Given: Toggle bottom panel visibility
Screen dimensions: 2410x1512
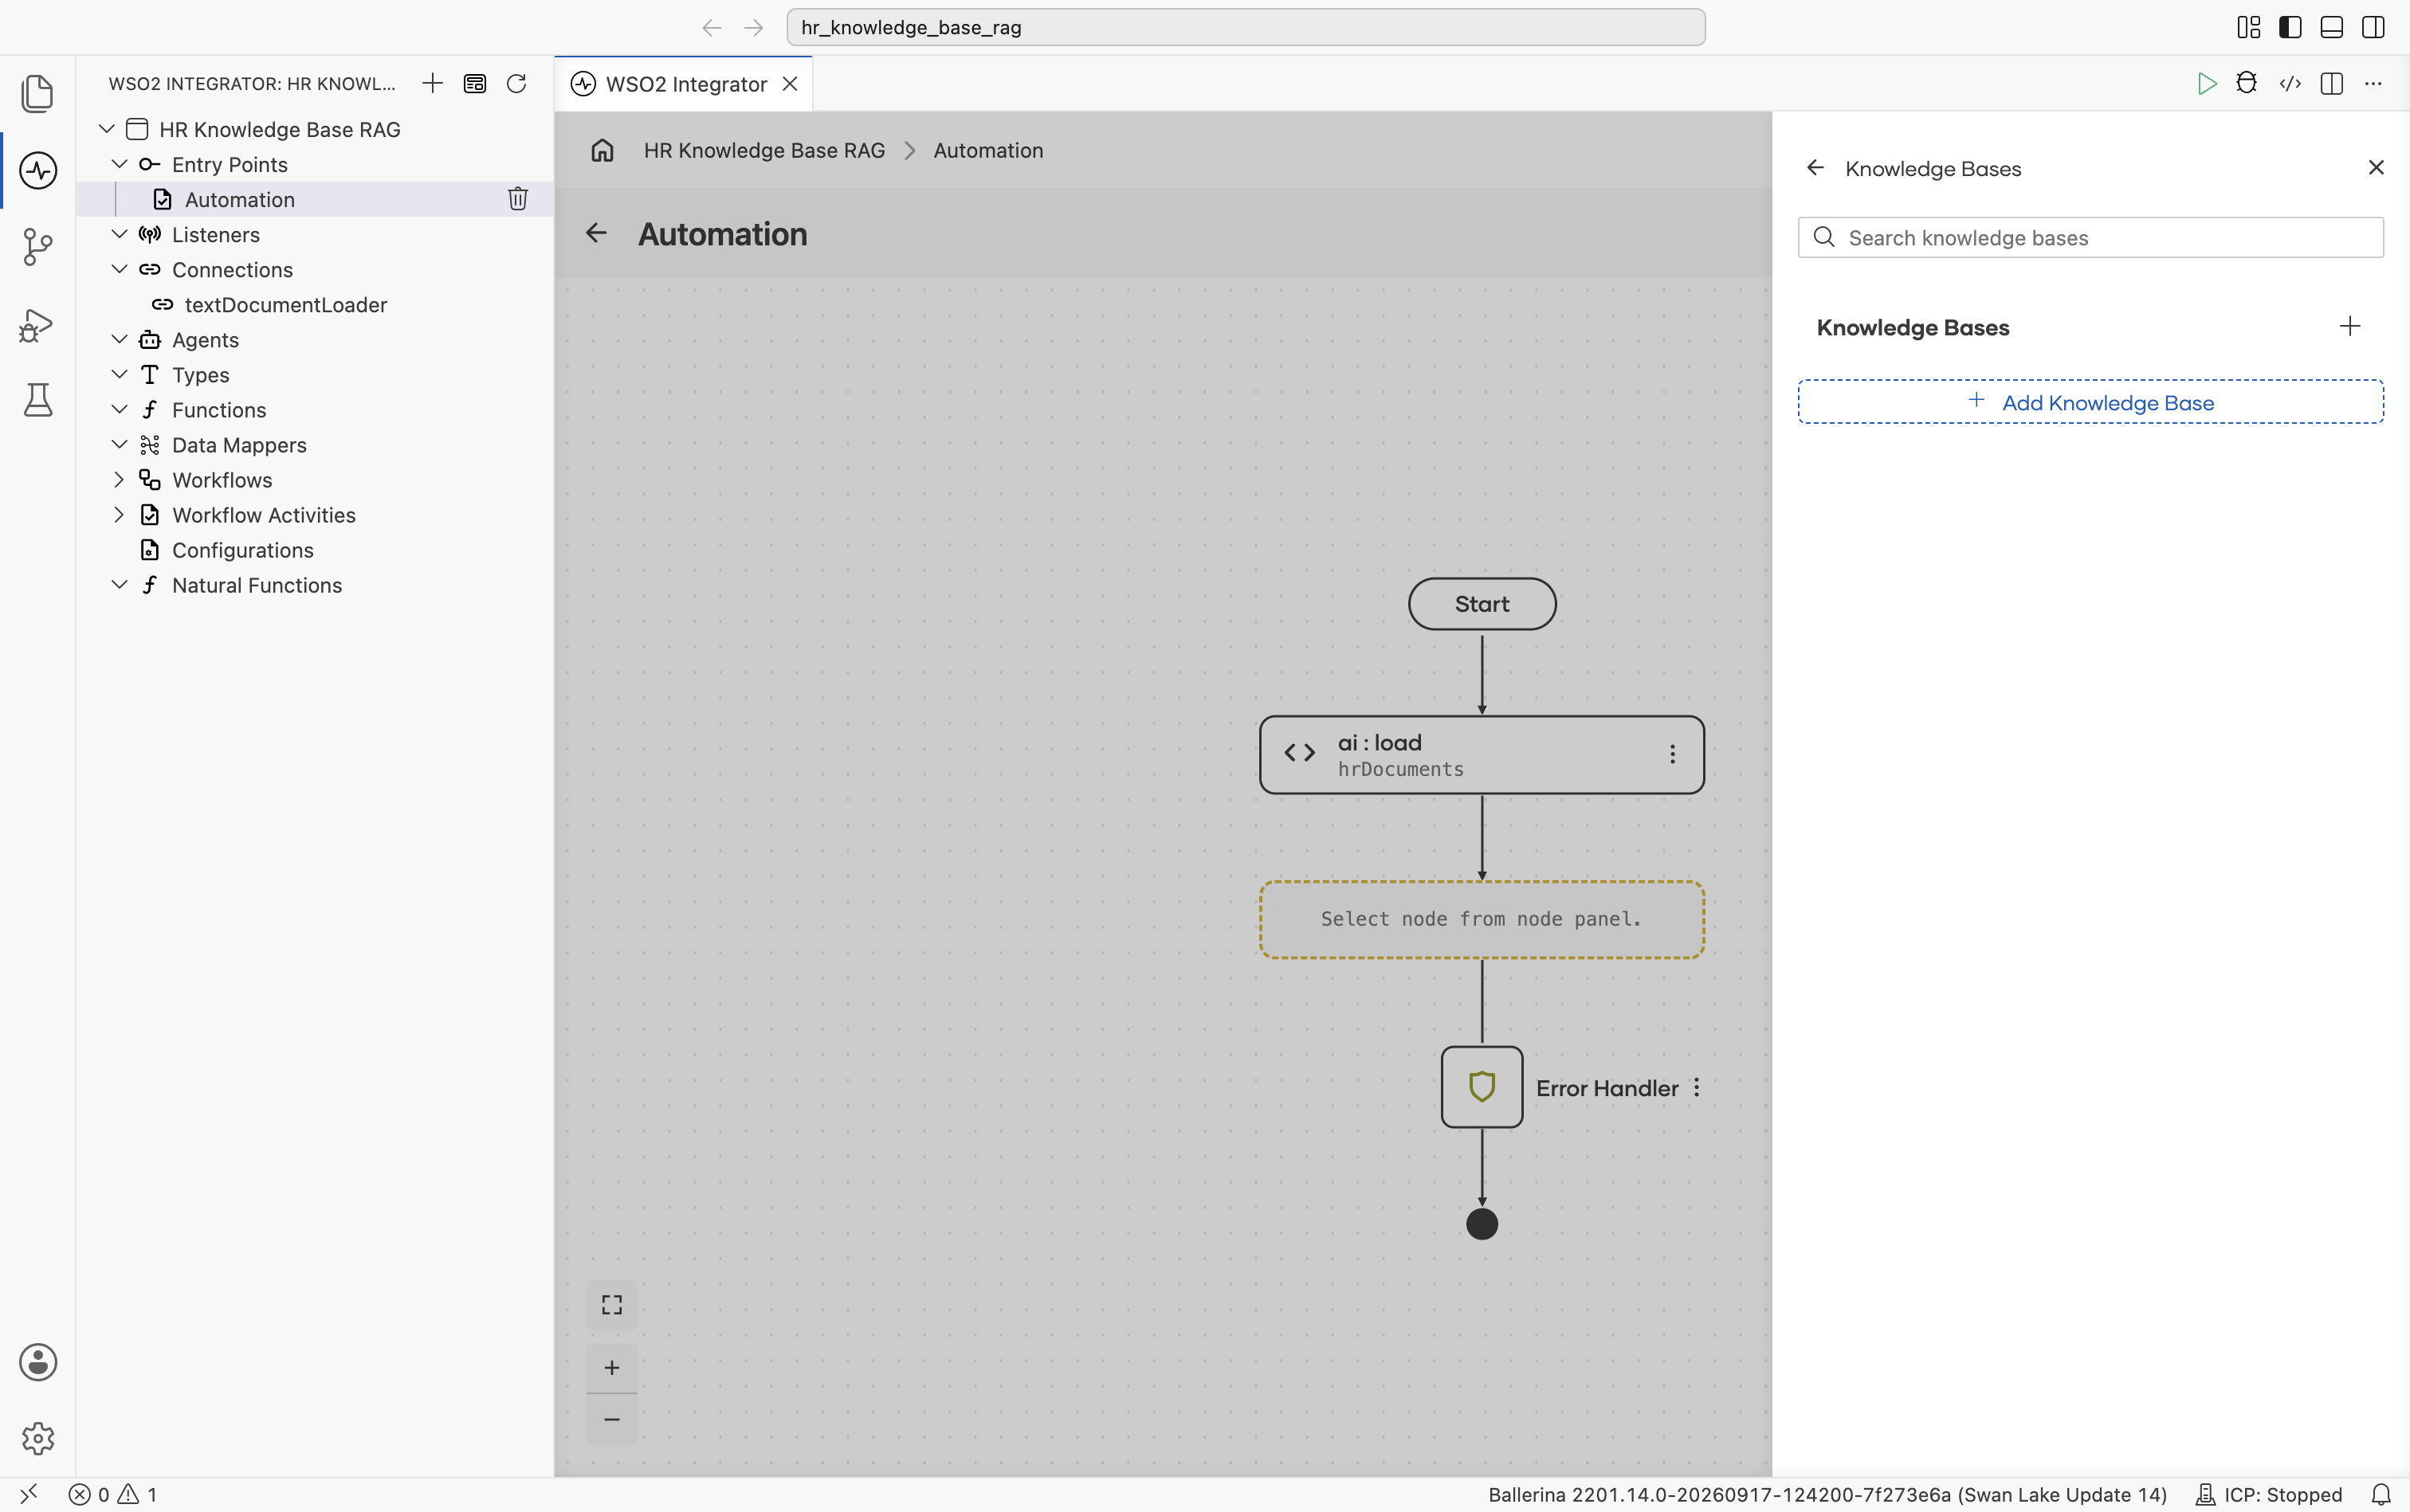Looking at the screenshot, I should click(2331, 27).
